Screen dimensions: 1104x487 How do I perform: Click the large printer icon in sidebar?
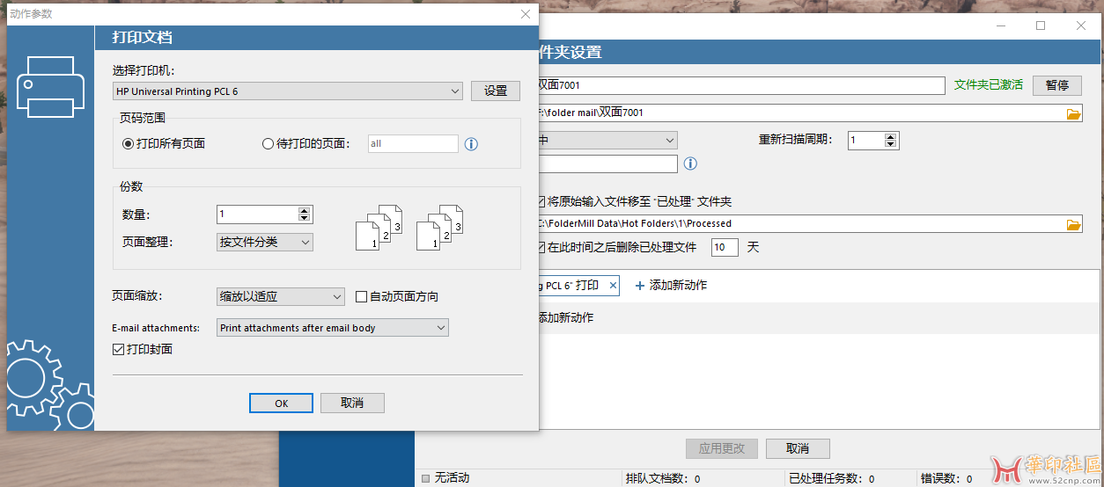pos(51,86)
